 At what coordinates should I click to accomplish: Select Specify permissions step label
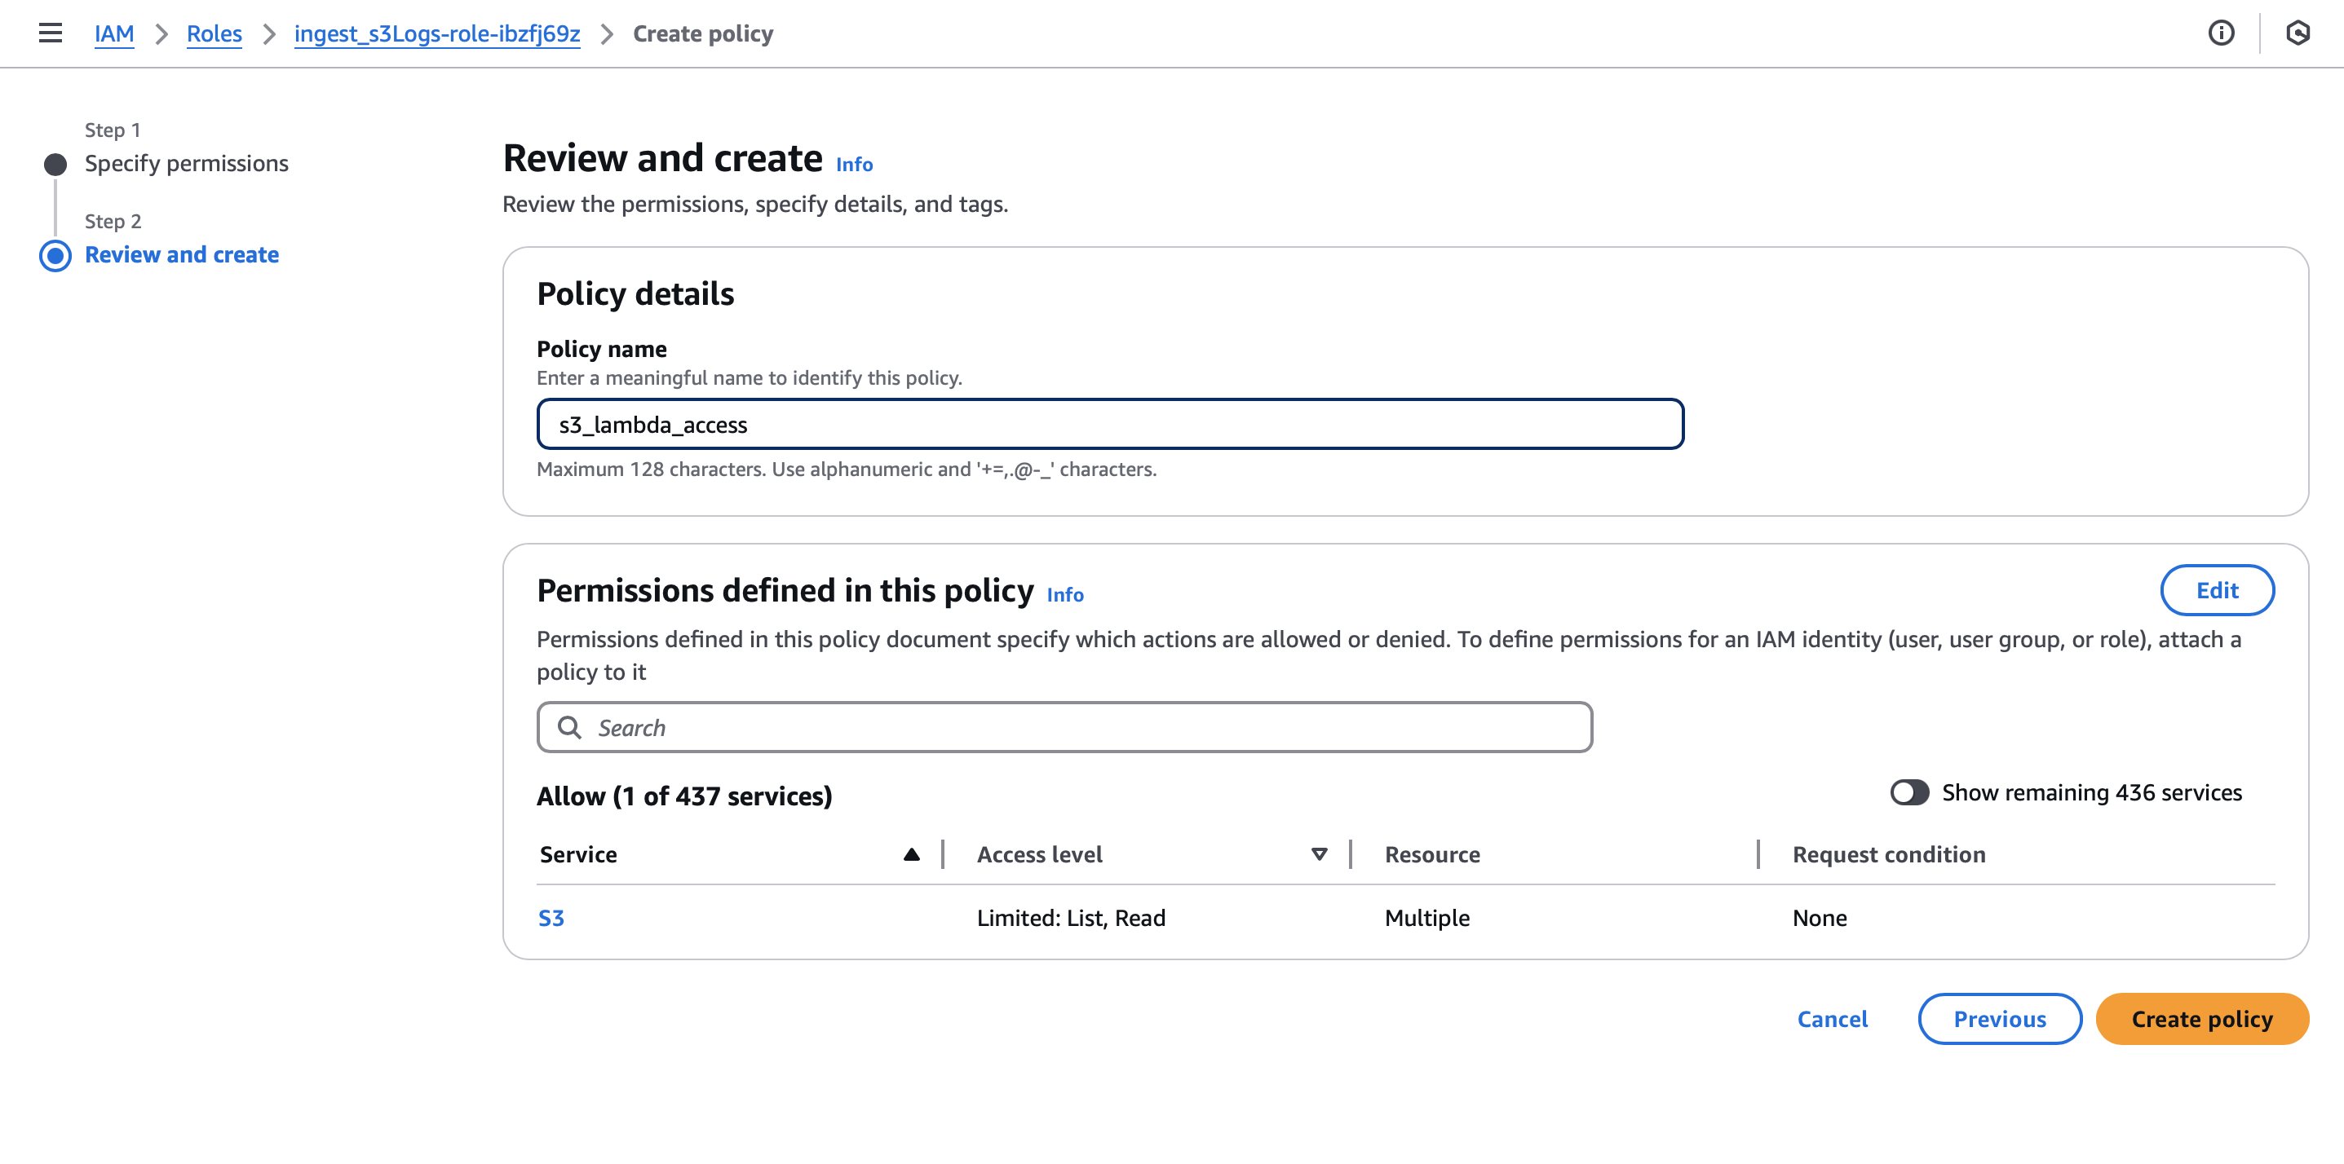[x=187, y=164]
